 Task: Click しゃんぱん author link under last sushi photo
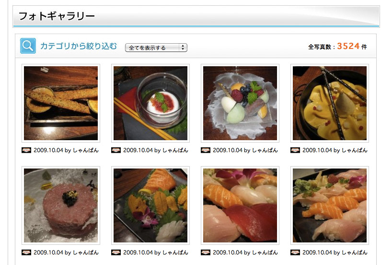coord(355,253)
